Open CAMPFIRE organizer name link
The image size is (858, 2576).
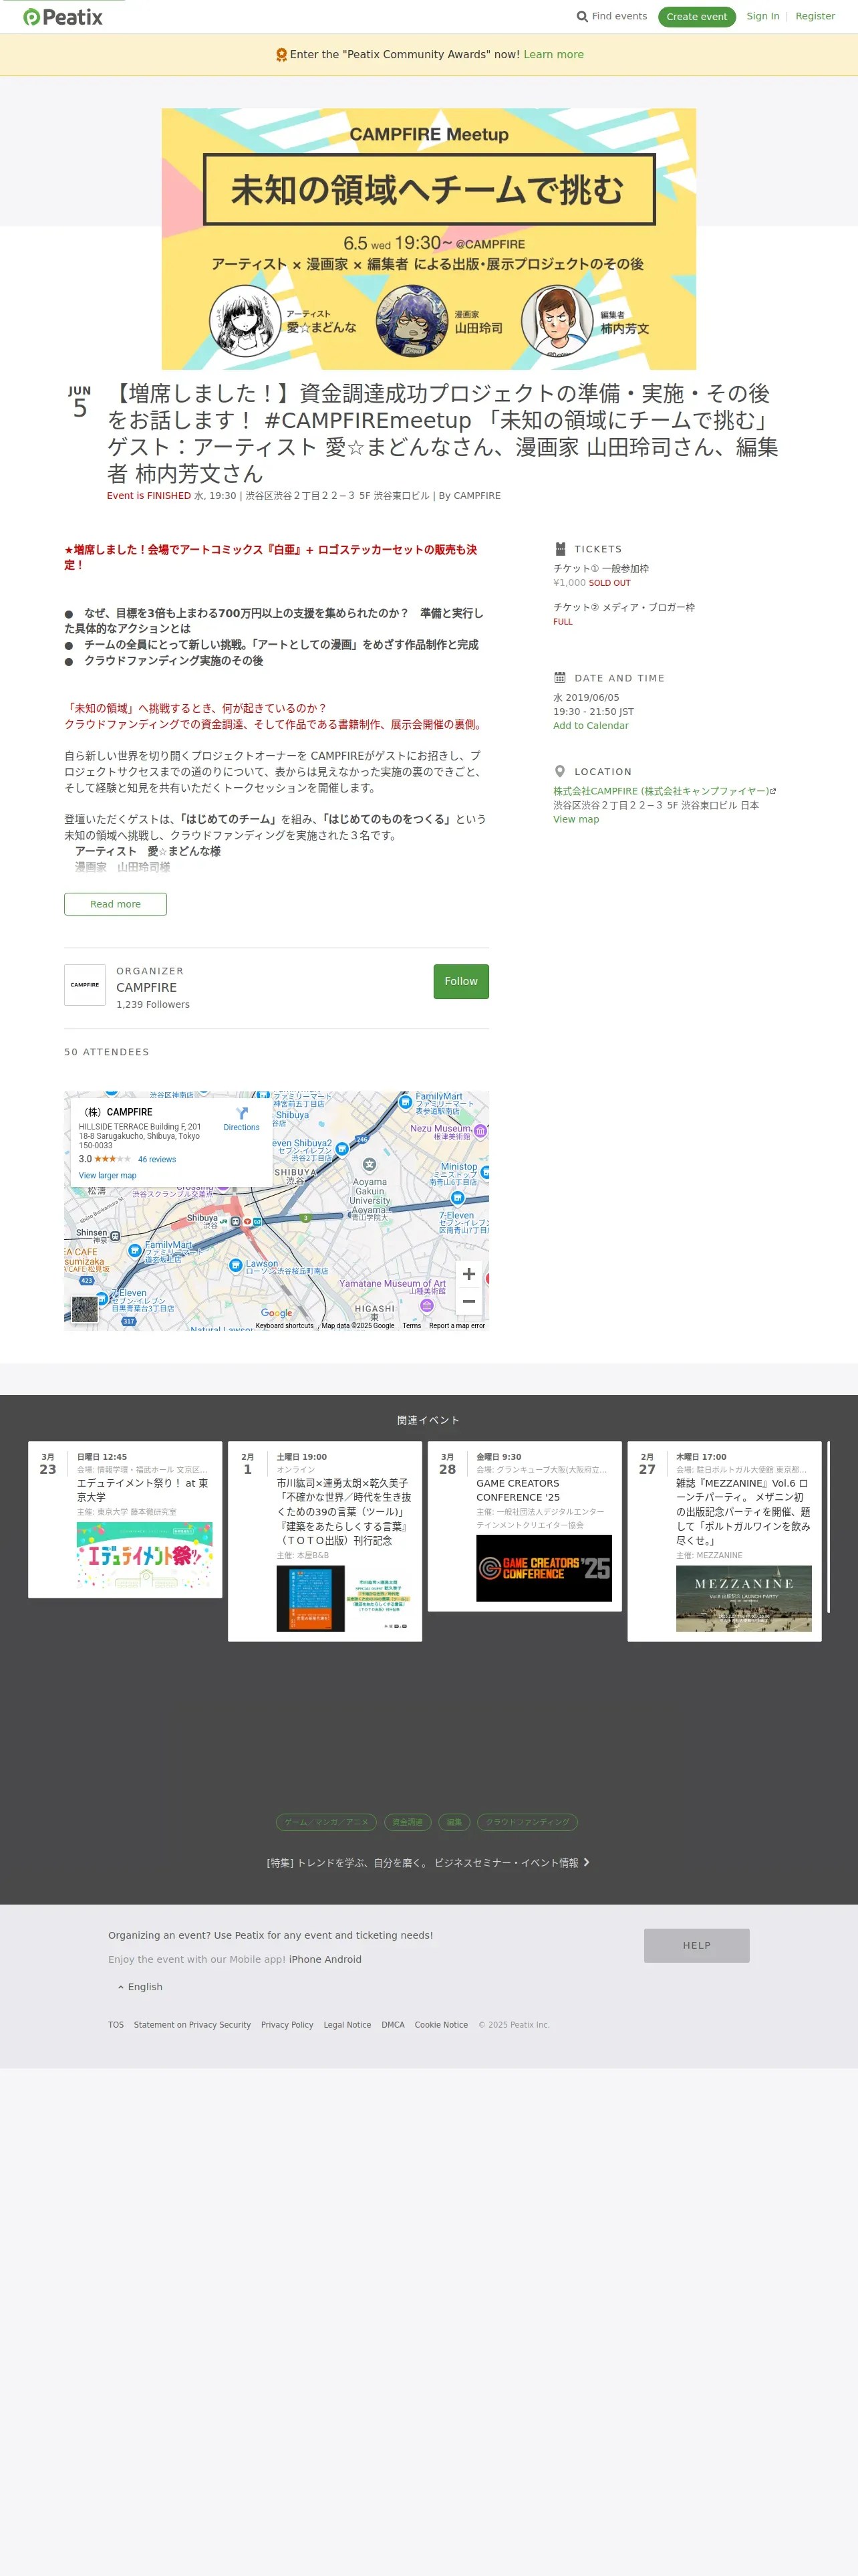[x=146, y=987]
